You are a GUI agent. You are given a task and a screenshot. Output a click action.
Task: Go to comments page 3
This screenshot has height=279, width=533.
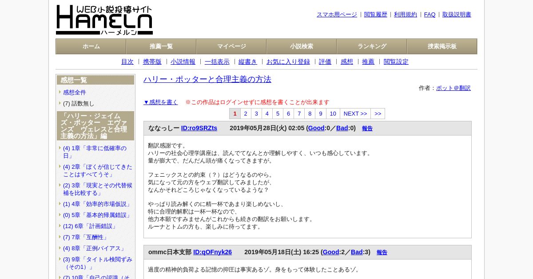tap(256, 114)
